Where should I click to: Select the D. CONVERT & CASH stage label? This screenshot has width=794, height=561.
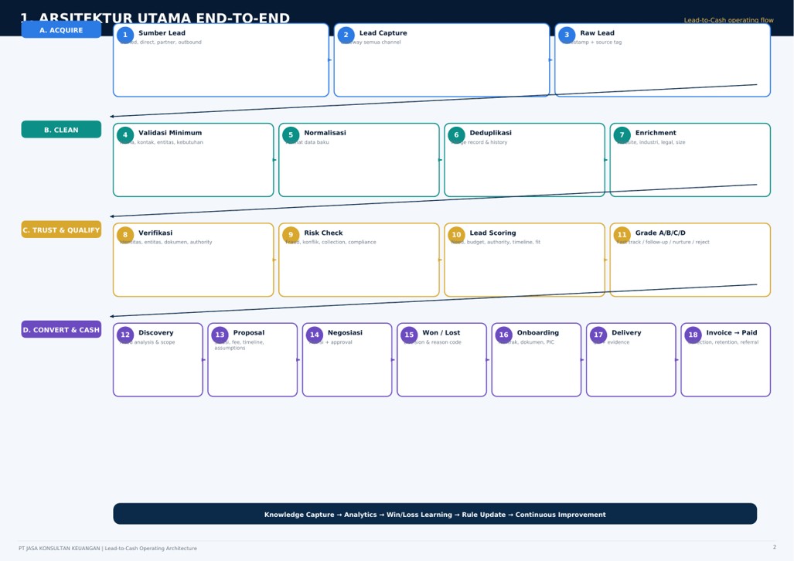click(61, 330)
